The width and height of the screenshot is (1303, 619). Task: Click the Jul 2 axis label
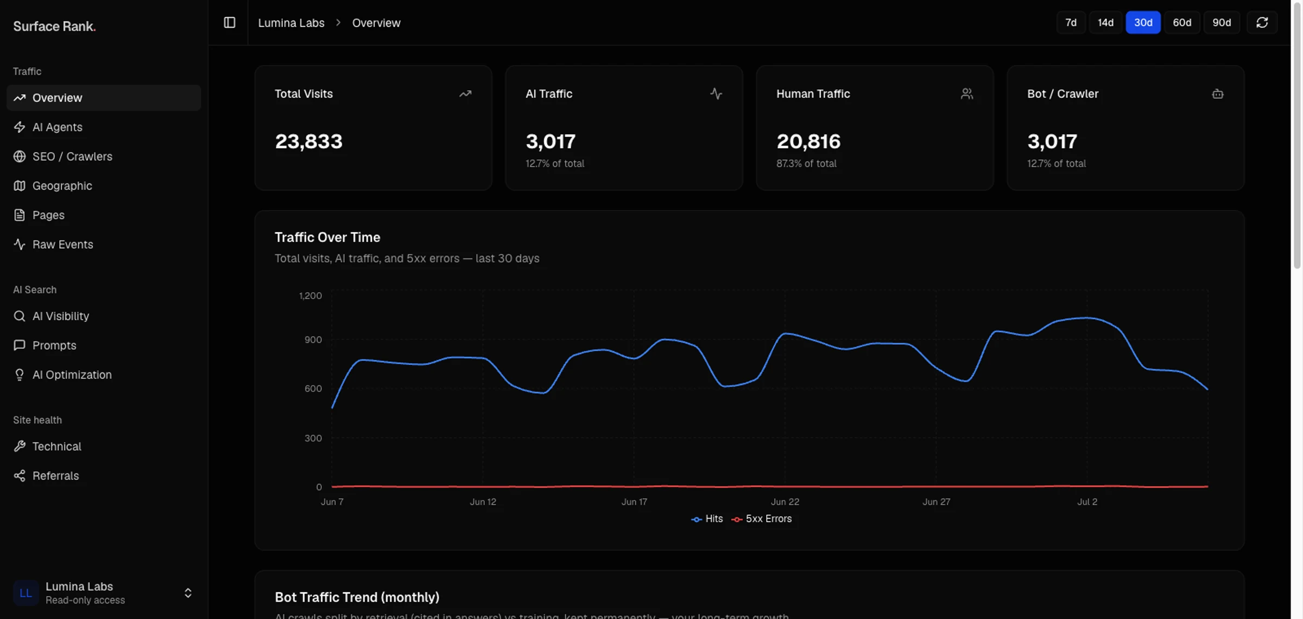[1087, 502]
